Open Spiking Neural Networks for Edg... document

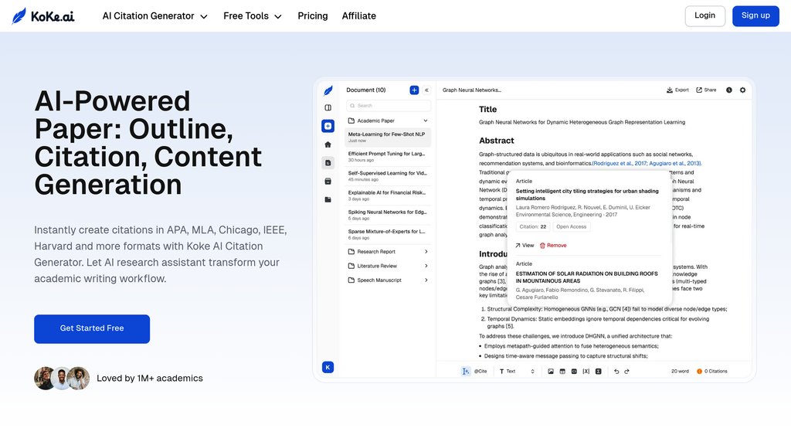click(388, 215)
